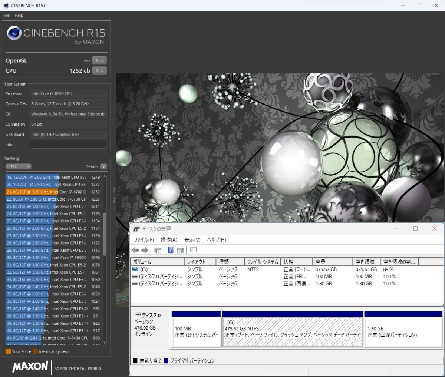The height and width of the screenshot is (377, 445).
Task: Click the NTFS file system cell
Action: (253, 269)
